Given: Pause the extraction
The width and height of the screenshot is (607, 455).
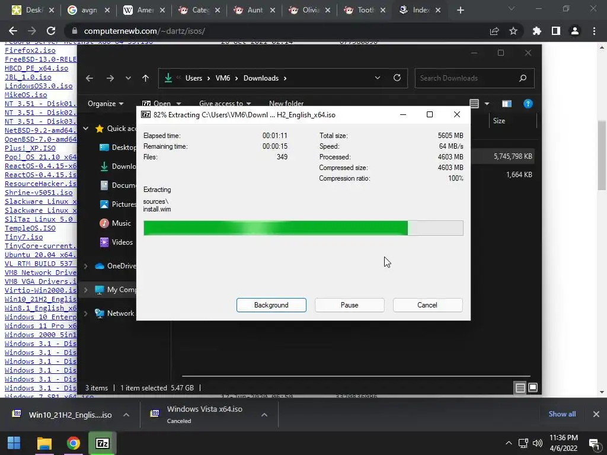Looking at the screenshot, I should pyautogui.click(x=349, y=305).
